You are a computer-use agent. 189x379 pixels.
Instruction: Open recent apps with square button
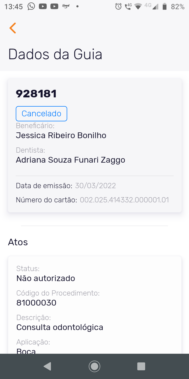pyautogui.click(x=141, y=366)
